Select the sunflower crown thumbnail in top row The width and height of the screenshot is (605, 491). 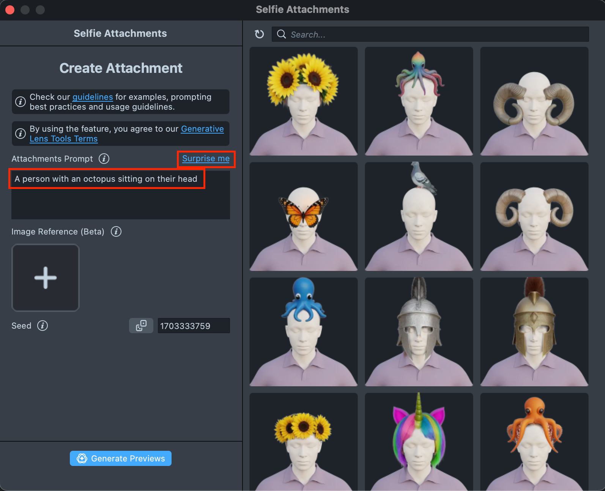[303, 101]
